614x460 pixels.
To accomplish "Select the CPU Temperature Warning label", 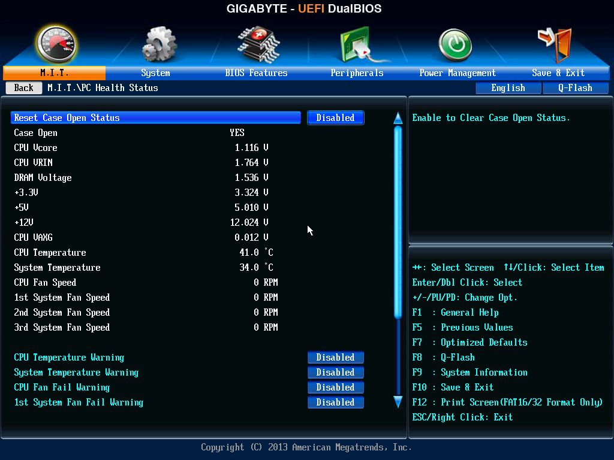I will click(69, 358).
